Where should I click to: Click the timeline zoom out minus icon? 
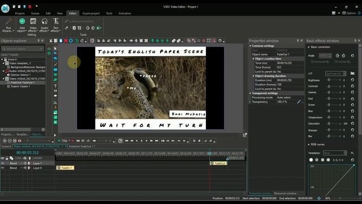click(10, 141)
